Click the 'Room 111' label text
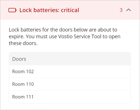The image size is (140, 110). pos(23,97)
